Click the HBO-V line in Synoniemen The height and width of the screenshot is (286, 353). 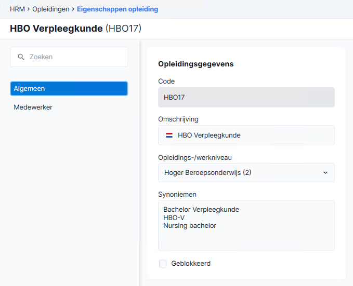pyautogui.click(x=174, y=217)
